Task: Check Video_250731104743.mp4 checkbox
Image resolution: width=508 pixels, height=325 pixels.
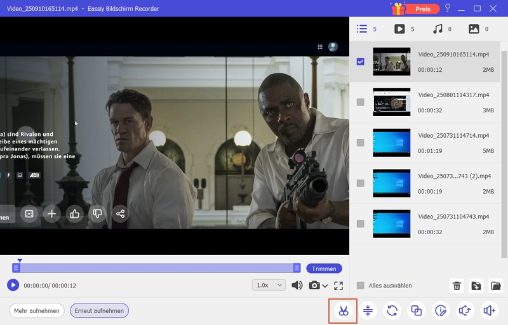Action: tap(360, 223)
